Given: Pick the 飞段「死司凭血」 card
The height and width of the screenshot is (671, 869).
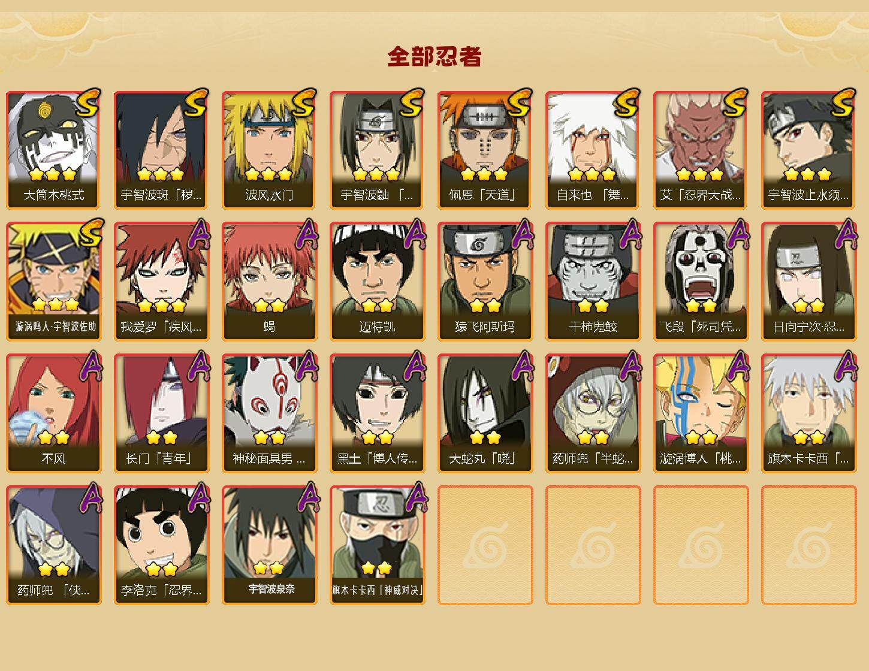Looking at the screenshot, I should 701,282.
